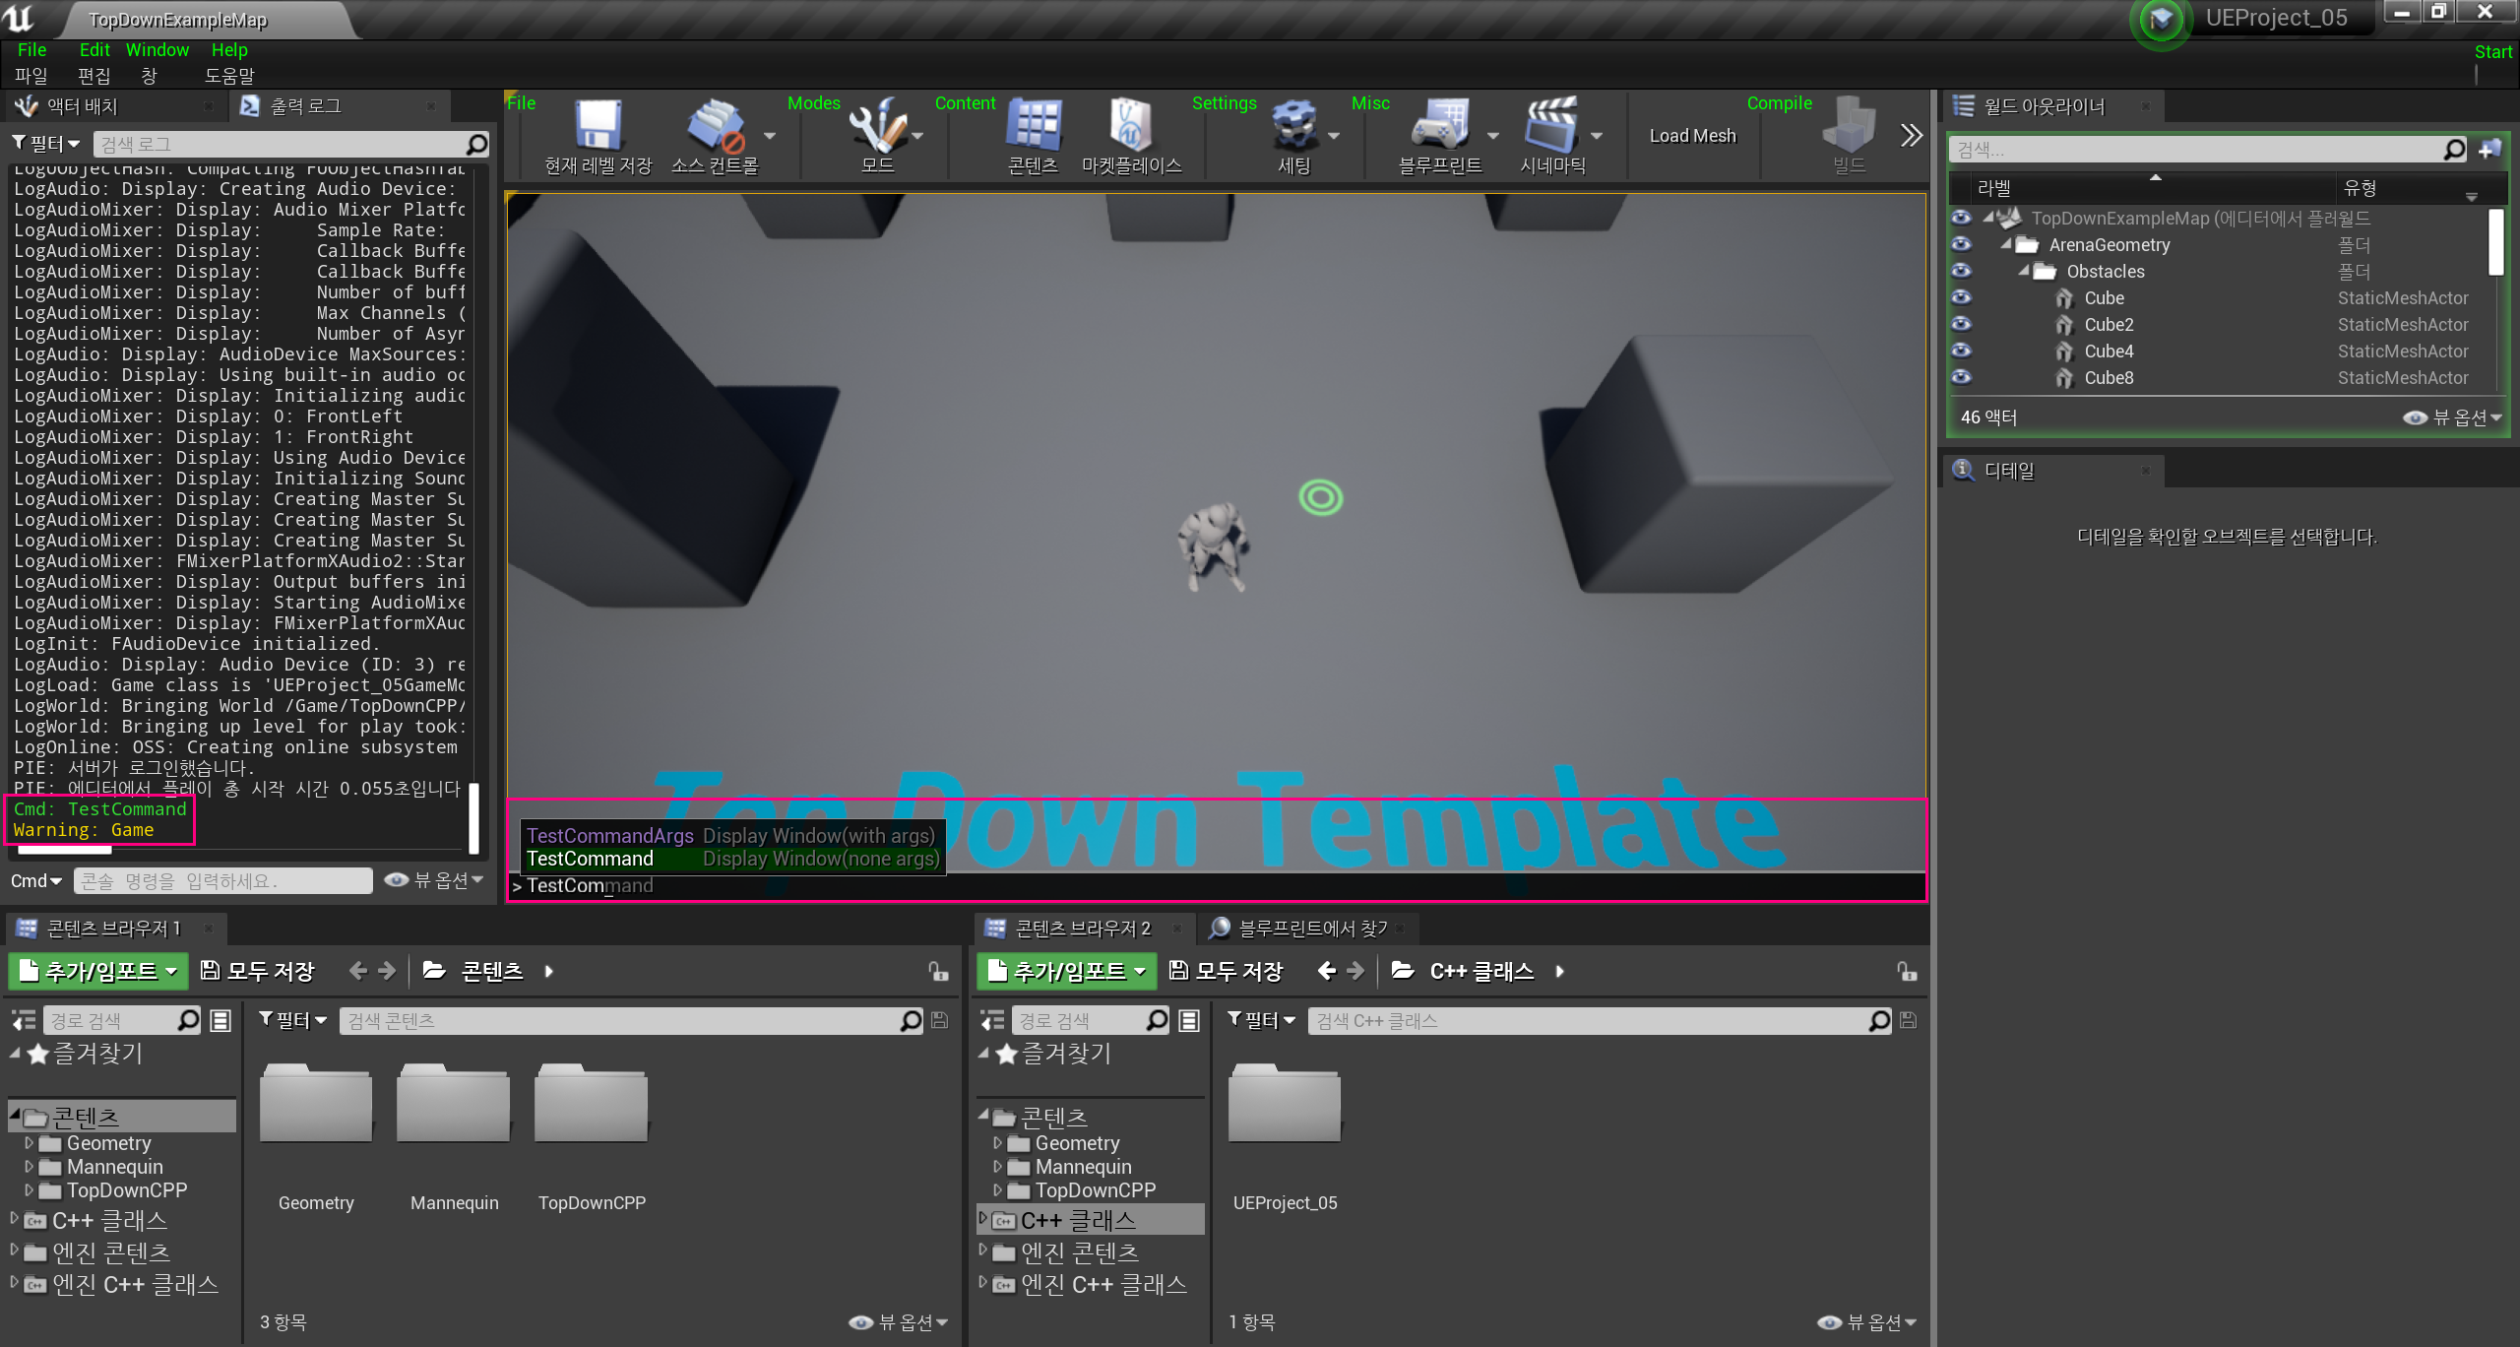The height and width of the screenshot is (1347, 2520).
Task: Open the Content browser toolbar icon
Action: [1033, 126]
